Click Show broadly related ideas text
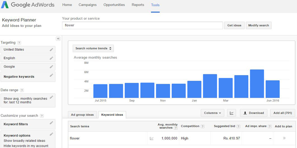 [25, 141]
